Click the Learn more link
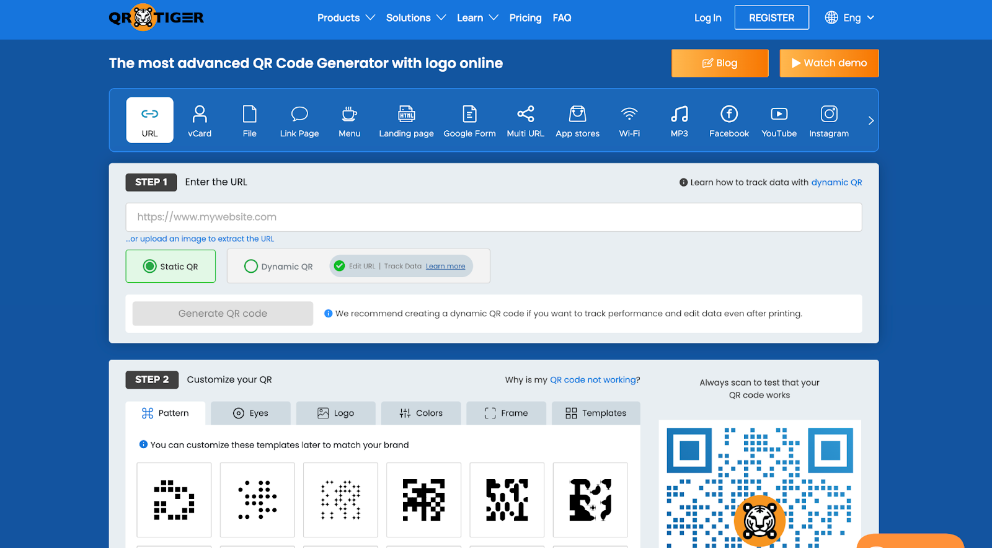This screenshot has height=548, width=992. [x=445, y=267]
